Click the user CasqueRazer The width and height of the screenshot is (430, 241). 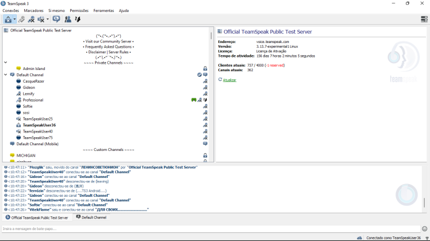pos(33,81)
